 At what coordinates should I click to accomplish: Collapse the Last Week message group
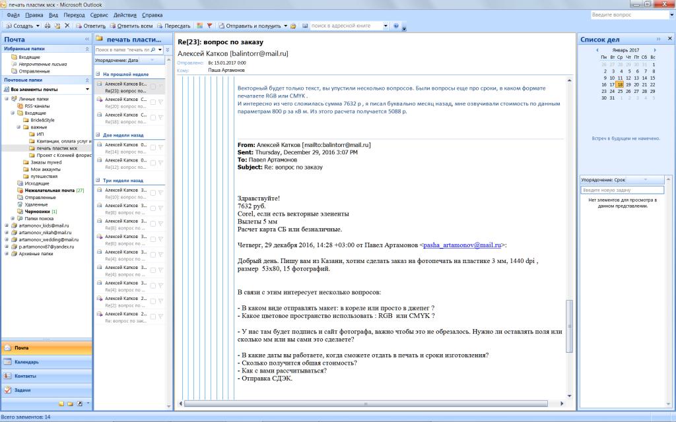pyautogui.click(x=98, y=74)
